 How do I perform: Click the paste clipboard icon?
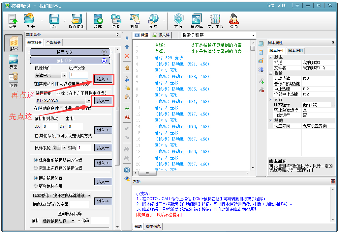click(x=127, y=97)
